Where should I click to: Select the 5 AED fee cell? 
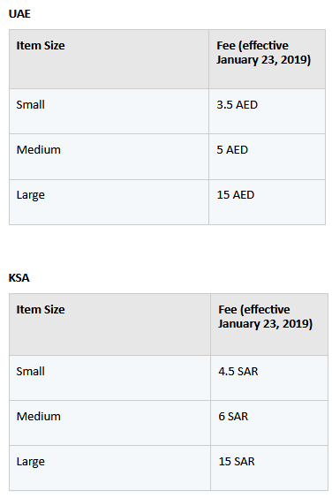[x=267, y=157]
